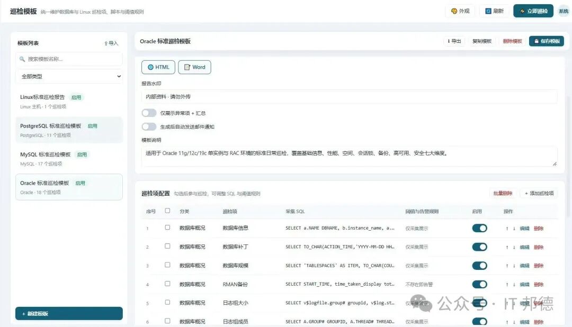Screen dimensions: 572x327
Task: Disable the 数据库信息 inspection item switch
Action: coord(479,228)
